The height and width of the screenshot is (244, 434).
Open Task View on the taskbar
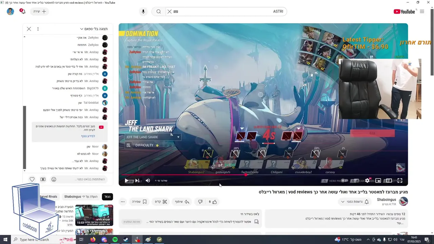pos(81,240)
